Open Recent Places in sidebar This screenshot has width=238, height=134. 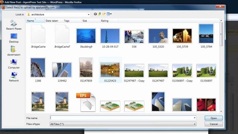point(14,25)
